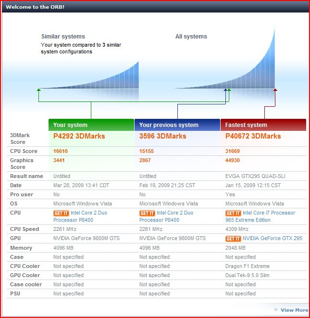Viewport: 310px width, 318px height.
Task: Click CPU Score value 16616
Action: 61,151
